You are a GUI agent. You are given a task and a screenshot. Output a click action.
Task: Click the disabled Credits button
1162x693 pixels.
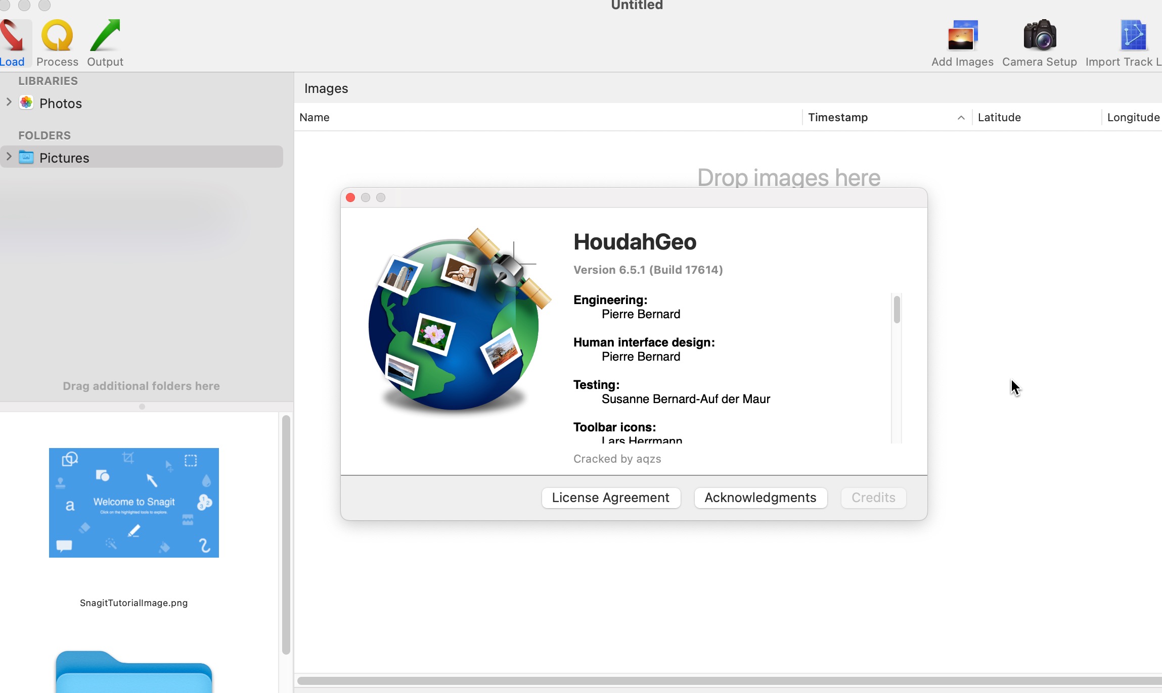pos(873,498)
